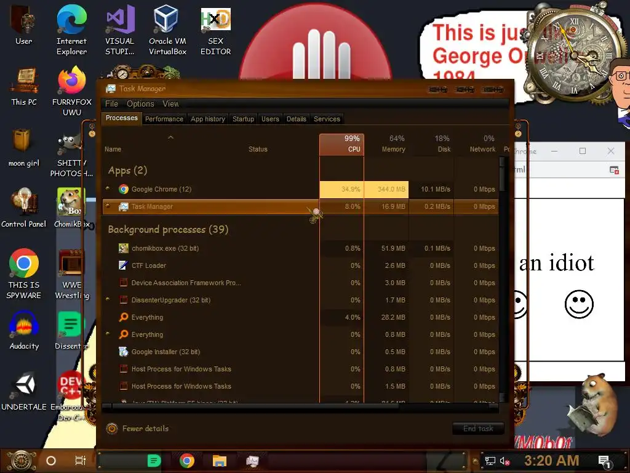Open the View menu

point(170,103)
